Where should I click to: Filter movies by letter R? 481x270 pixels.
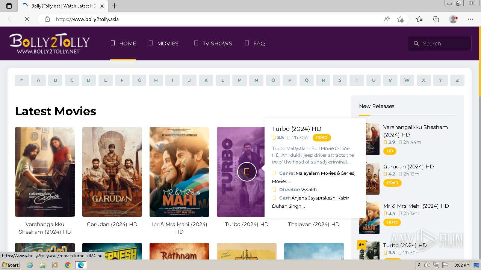pos(323,80)
